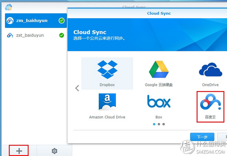Click the Cloud Sync dialog title bar
This screenshot has height=156, width=227.
(x=159, y=13)
